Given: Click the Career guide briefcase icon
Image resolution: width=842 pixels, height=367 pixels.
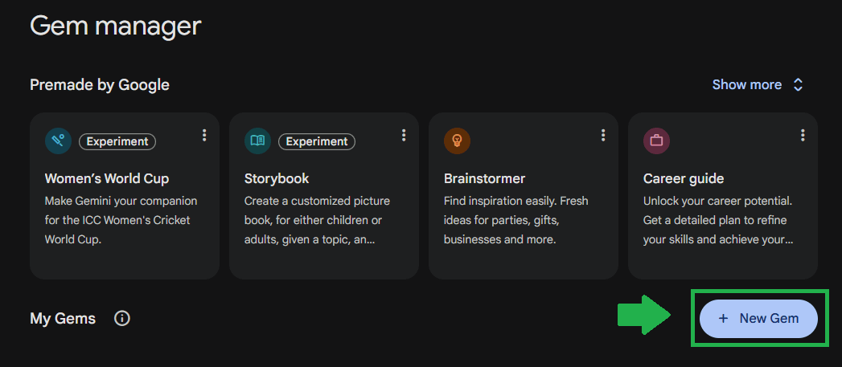Looking at the screenshot, I should 656,141.
